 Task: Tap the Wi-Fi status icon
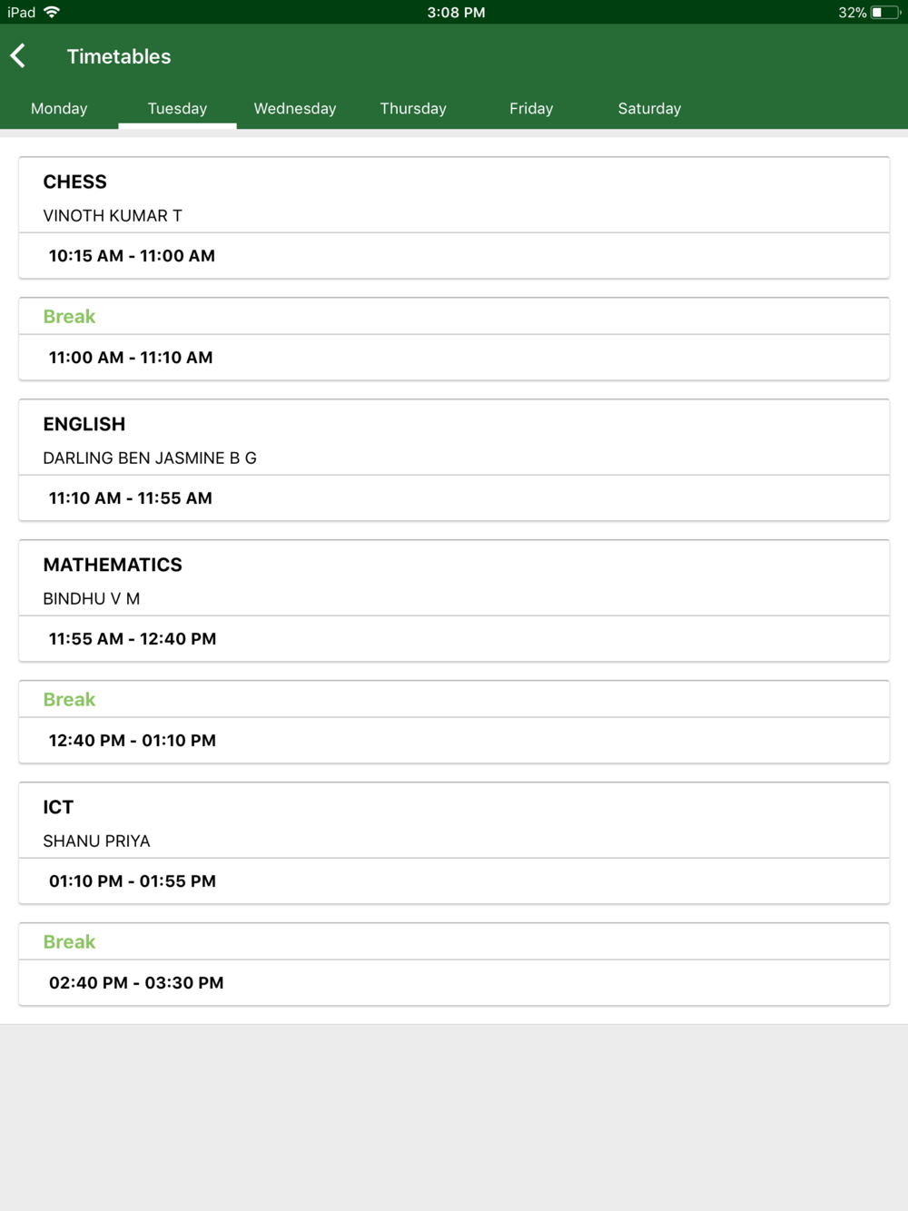[x=52, y=12]
